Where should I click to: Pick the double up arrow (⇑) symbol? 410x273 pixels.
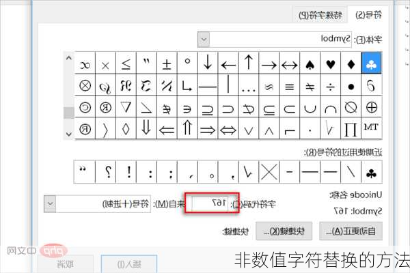(x=187, y=128)
